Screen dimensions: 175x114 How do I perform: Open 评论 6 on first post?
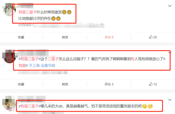coord(109,37)
